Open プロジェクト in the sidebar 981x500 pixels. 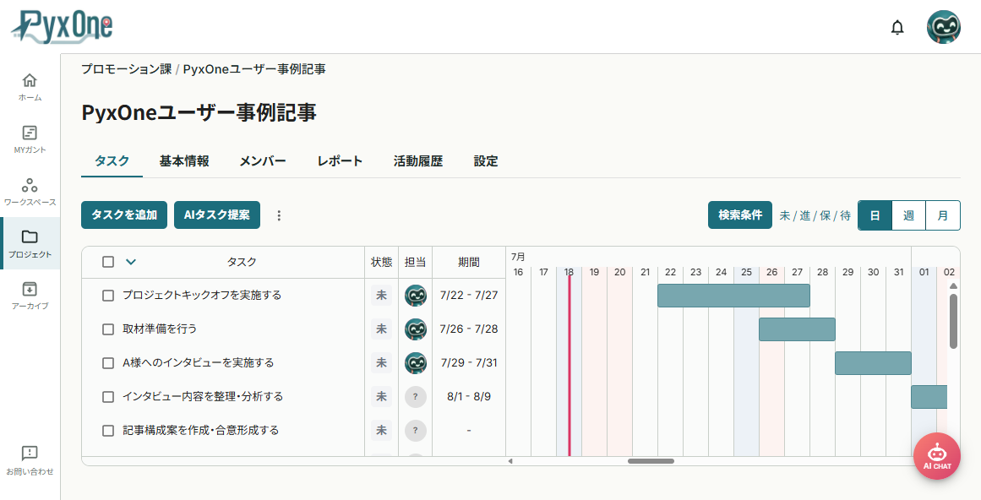click(x=30, y=244)
